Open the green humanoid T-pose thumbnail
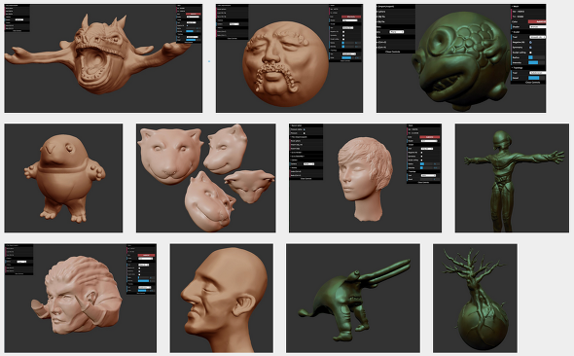574x356 pixels. [x=512, y=178]
